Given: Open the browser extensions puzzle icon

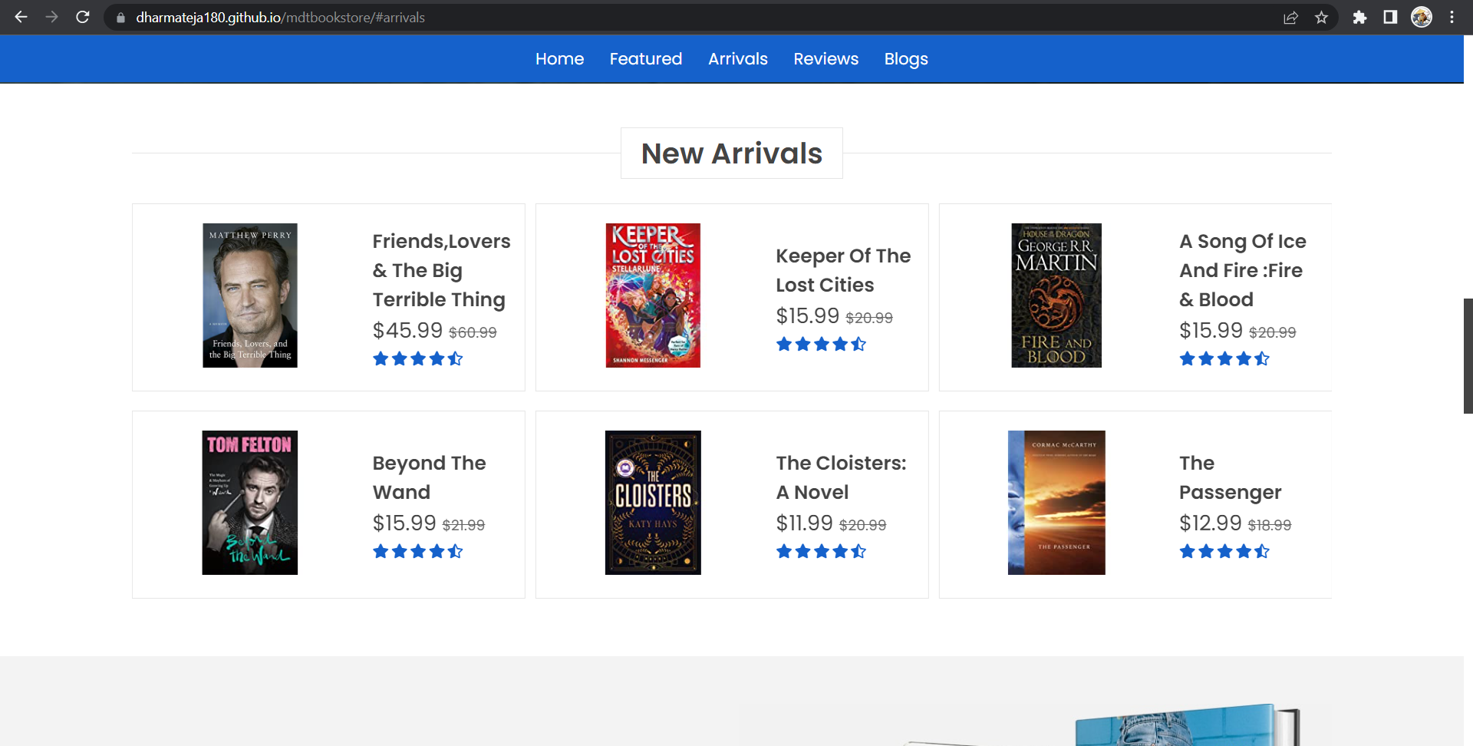Looking at the screenshot, I should pos(1359,17).
